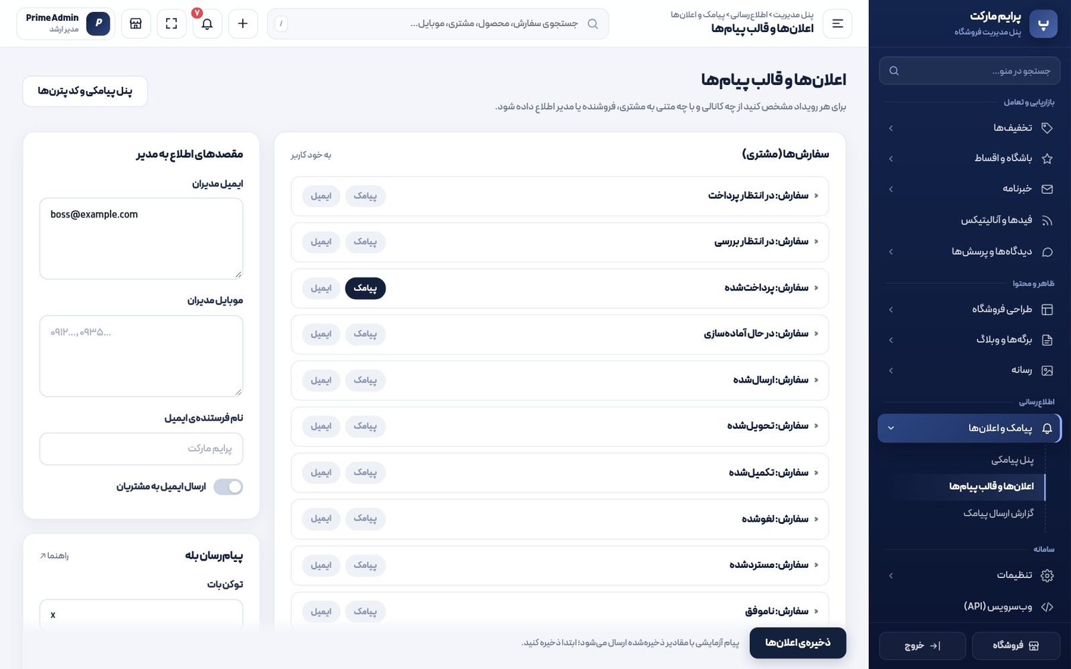Screen dimensions: 1071x669
Task: Open the راهنما link in پیام‌رسان بله
Action: point(54,556)
